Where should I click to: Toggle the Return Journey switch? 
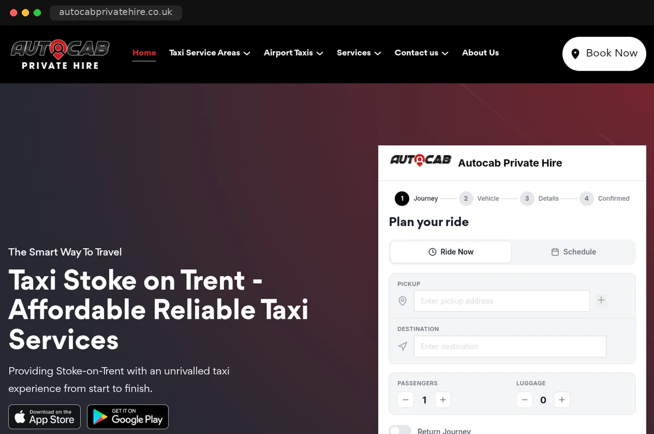[400, 430]
